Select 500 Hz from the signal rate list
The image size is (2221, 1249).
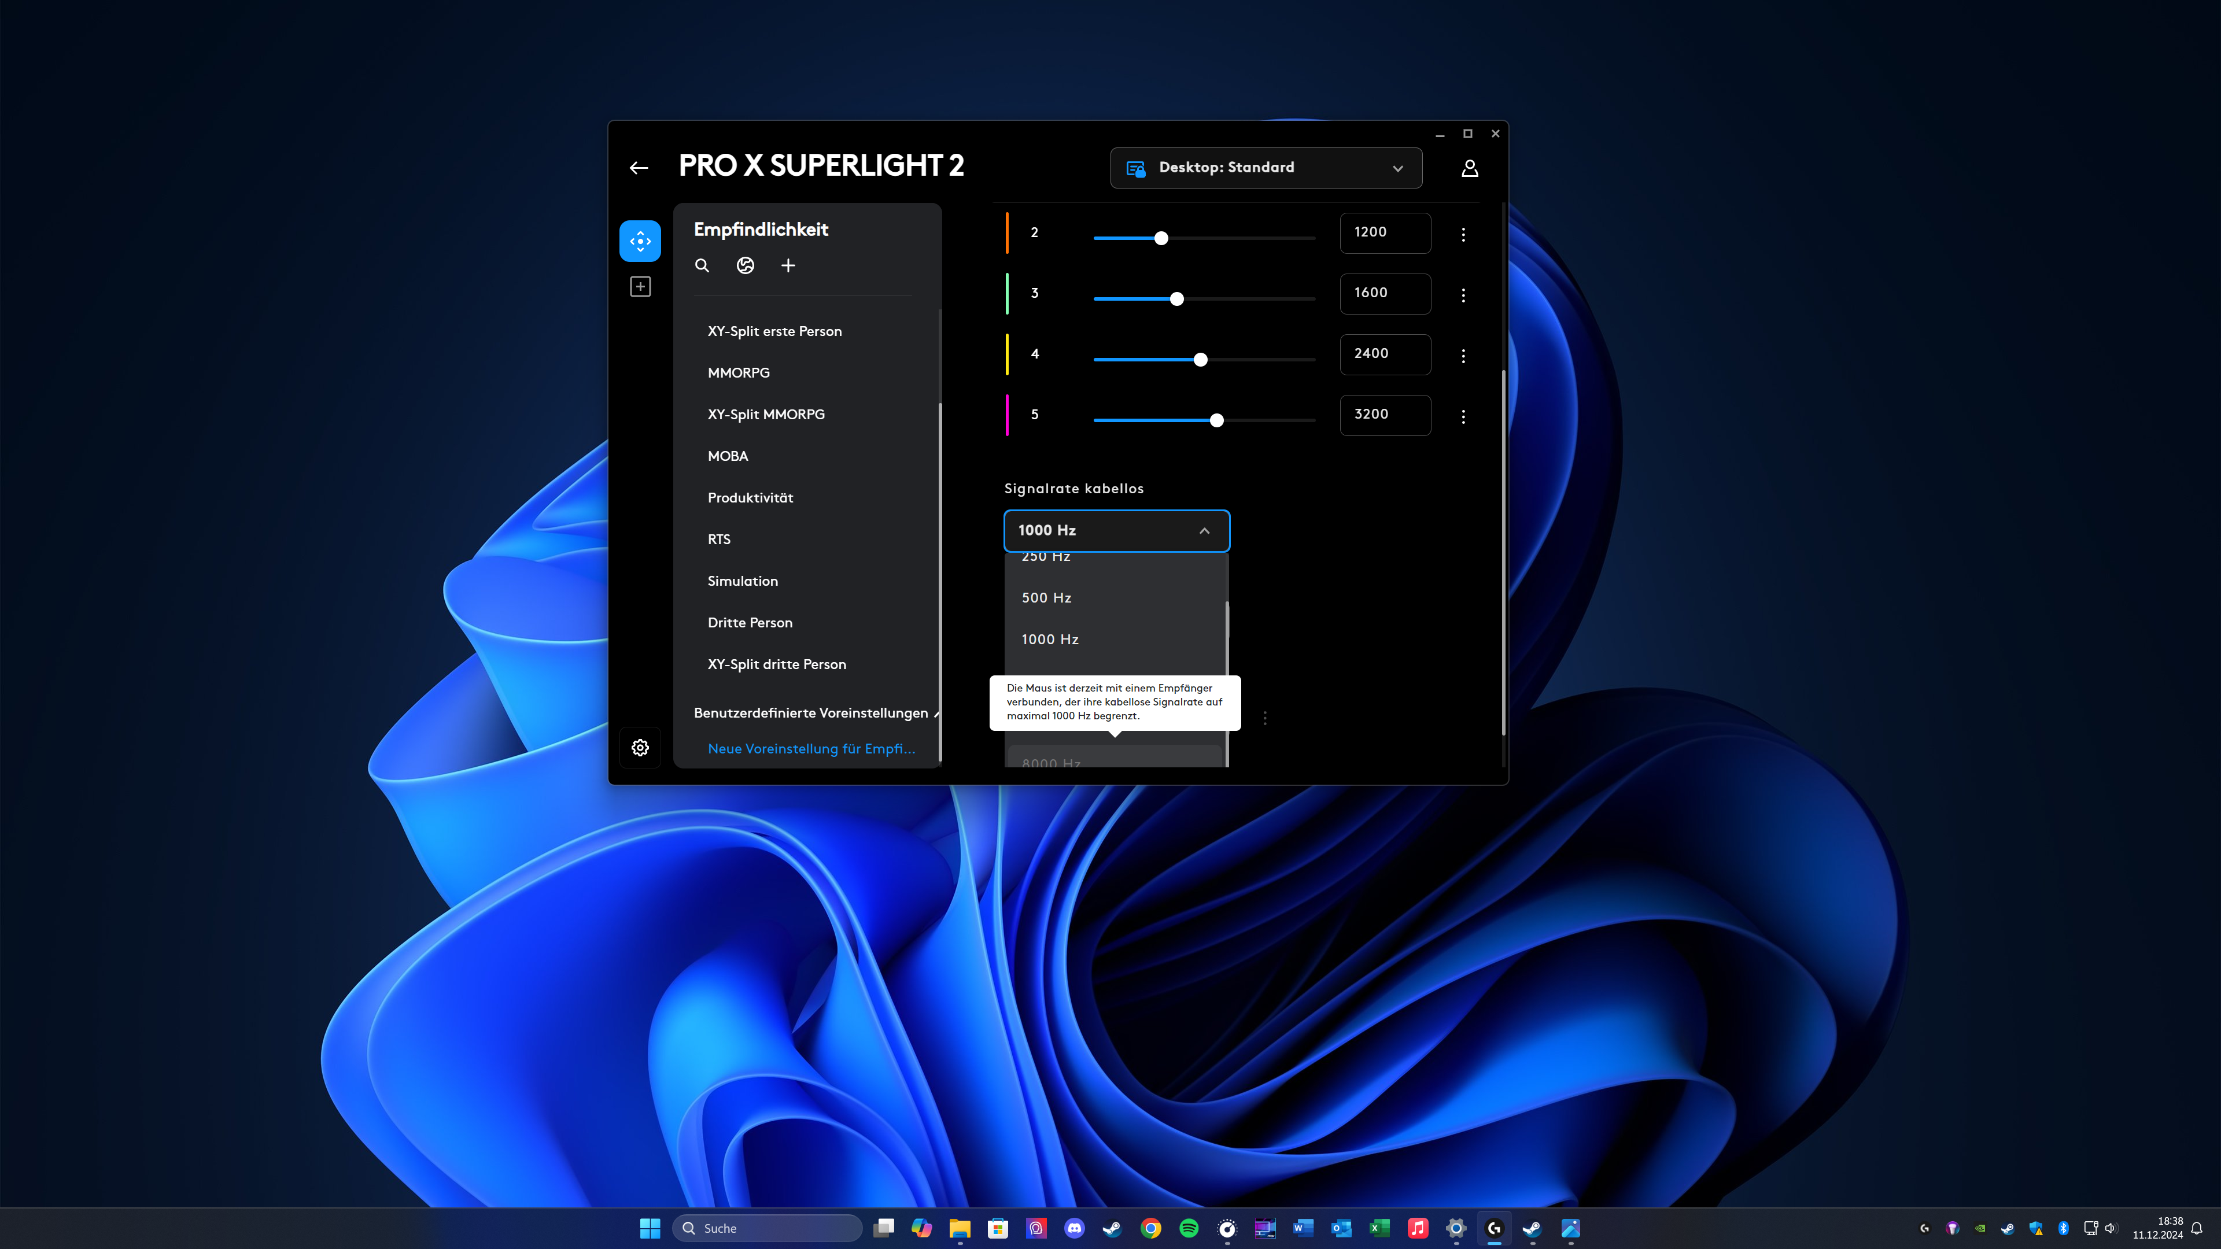click(1047, 597)
